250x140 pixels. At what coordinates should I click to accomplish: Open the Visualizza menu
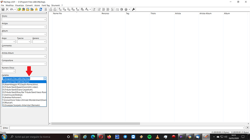pos(19,5)
